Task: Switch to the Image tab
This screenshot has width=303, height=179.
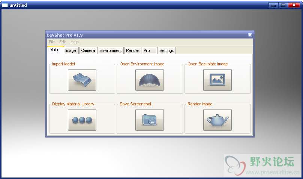Action: pyautogui.click(x=71, y=50)
